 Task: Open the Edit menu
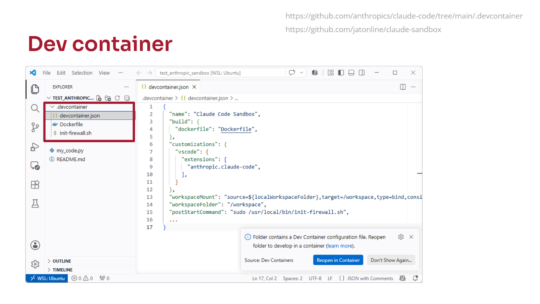(x=61, y=73)
